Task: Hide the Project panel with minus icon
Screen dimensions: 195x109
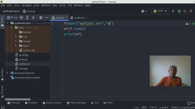Action: coord(47,18)
